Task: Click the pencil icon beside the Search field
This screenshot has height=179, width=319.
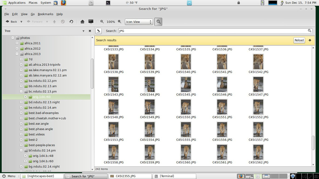Action: tap(98, 31)
